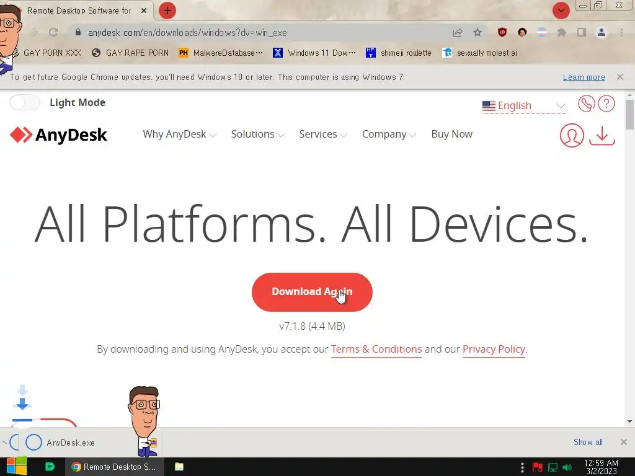The height and width of the screenshot is (476, 635).
Task: Click the green app icon on the taskbar
Action: 50,467
